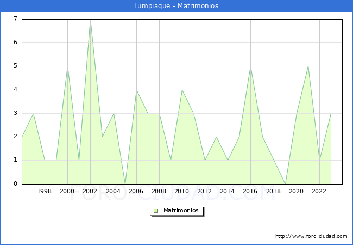The image size is (353, 245).
Task: Select the 2010 x-axis label
Action: click(x=182, y=191)
